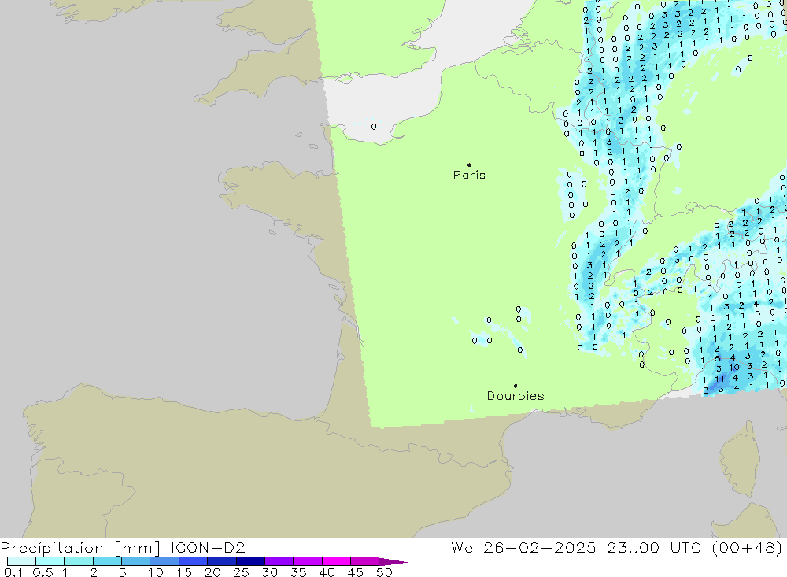Pick the 40–45 mm magenta swatch
This screenshot has width=787, height=577.
click(x=336, y=561)
